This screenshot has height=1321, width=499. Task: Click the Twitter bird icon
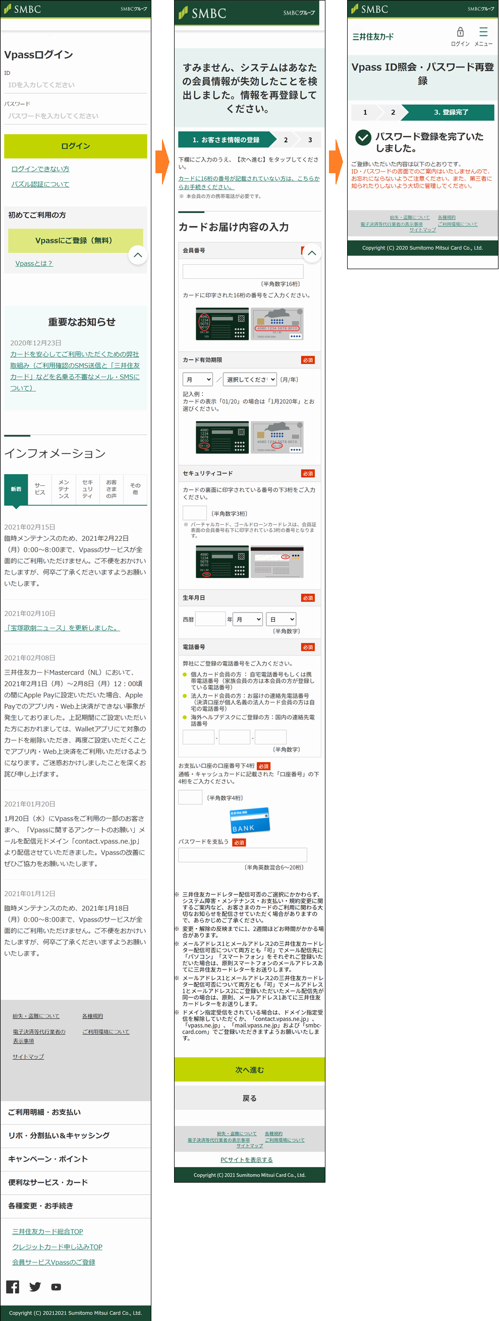click(35, 1287)
